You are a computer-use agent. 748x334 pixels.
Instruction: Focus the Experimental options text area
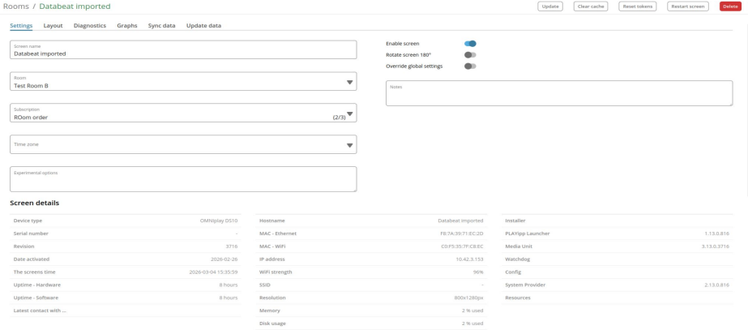point(182,180)
